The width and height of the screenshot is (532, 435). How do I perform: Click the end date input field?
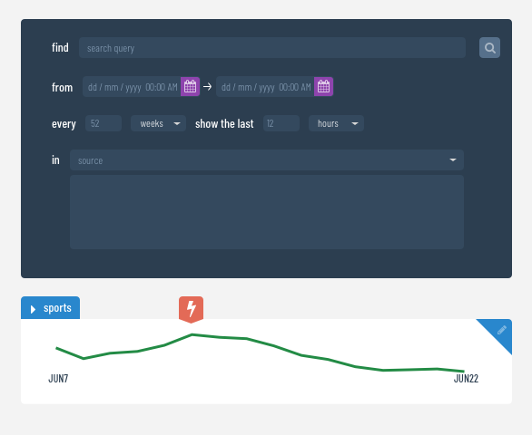[x=265, y=87]
